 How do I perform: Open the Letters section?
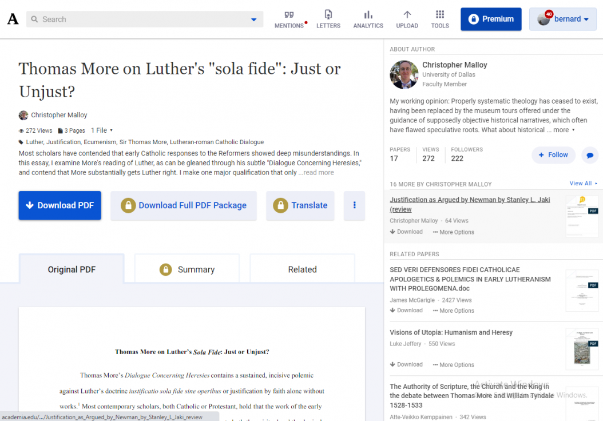point(328,19)
